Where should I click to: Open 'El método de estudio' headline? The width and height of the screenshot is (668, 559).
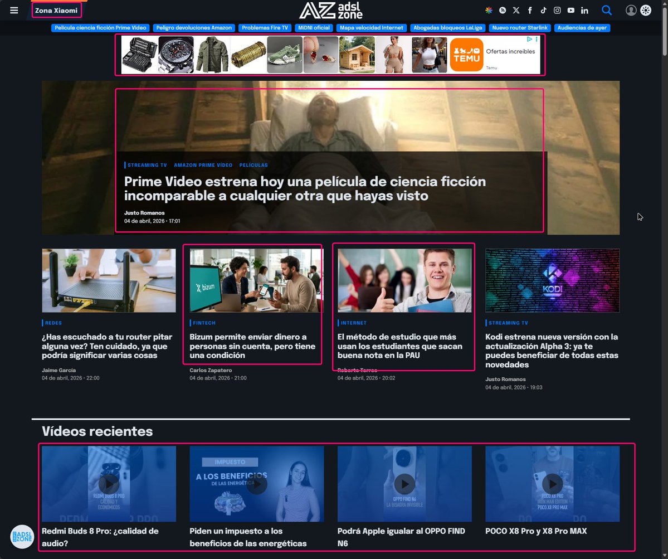click(399, 346)
